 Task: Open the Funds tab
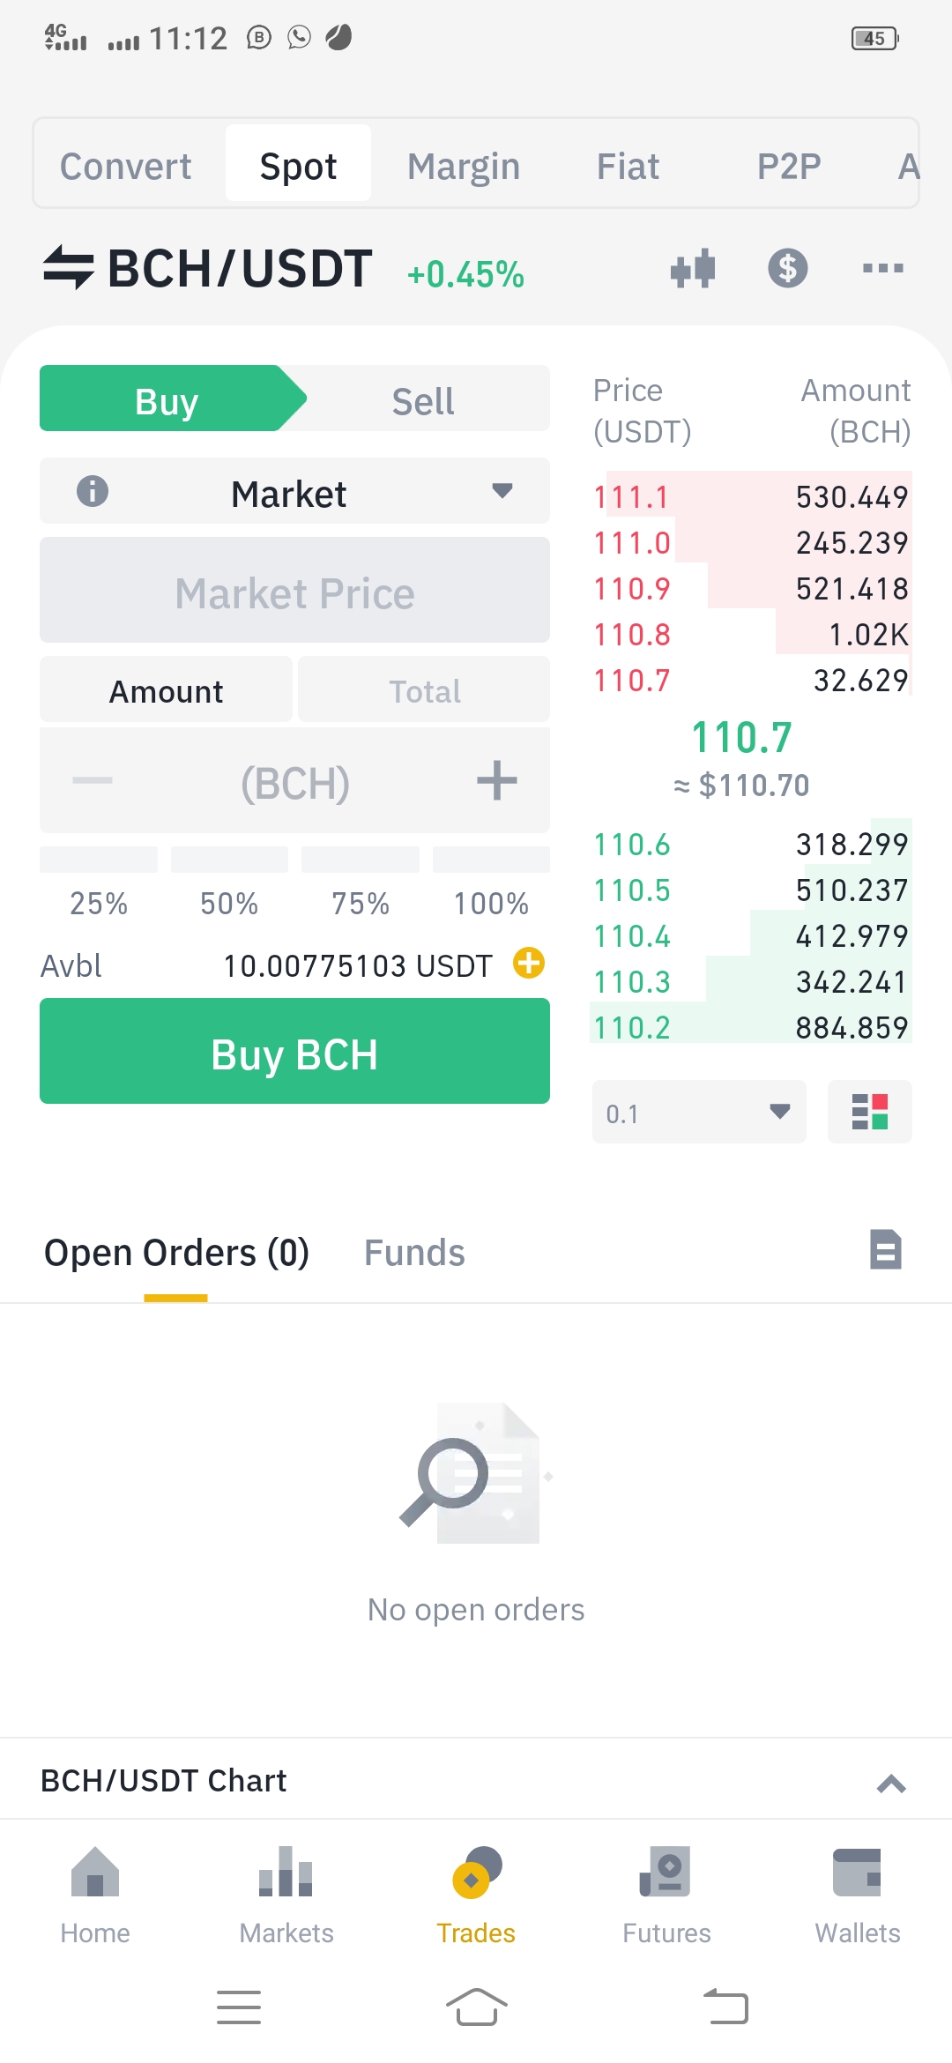click(x=414, y=1253)
